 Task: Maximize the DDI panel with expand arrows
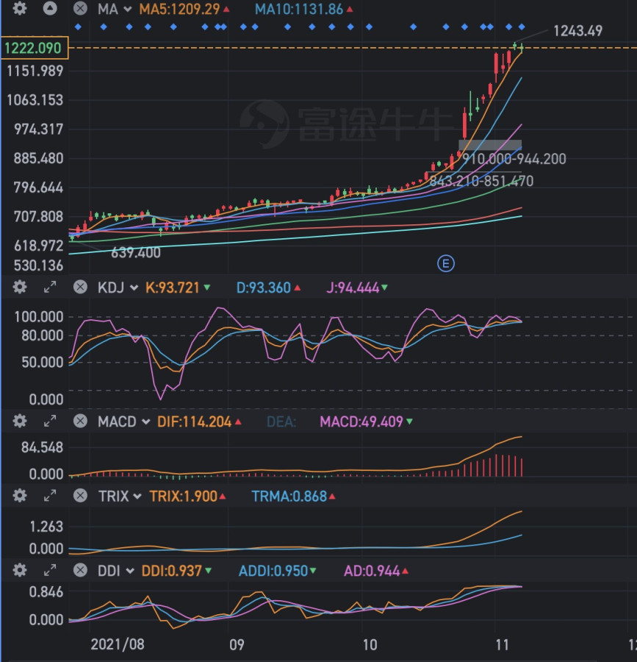tap(50, 571)
